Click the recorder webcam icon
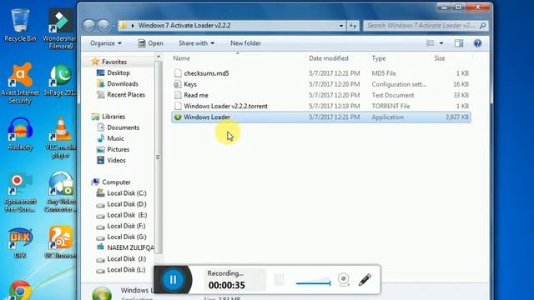The image size is (534, 300). [x=344, y=280]
